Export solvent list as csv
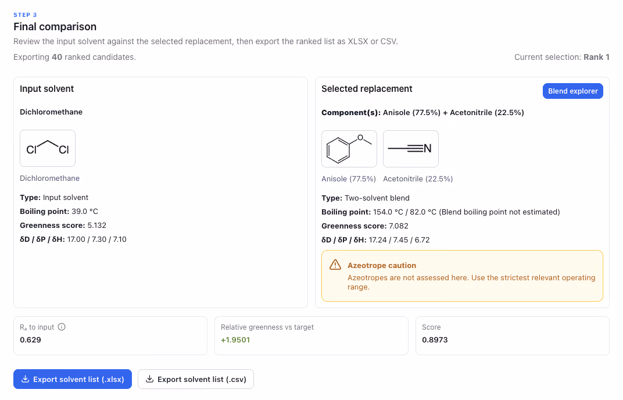The image size is (623, 400). [196, 379]
